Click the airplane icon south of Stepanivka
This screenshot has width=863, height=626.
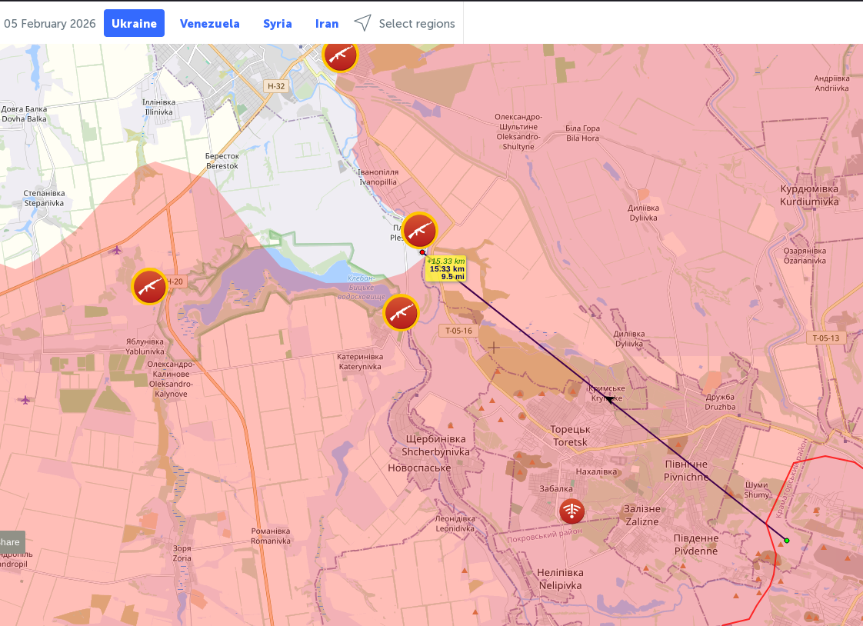pos(117,249)
